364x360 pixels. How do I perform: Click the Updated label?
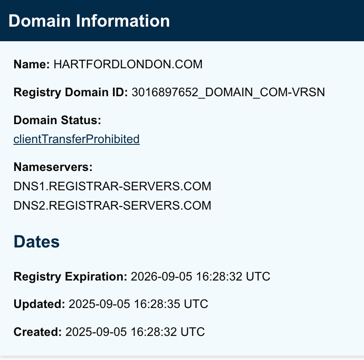point(39,304)
